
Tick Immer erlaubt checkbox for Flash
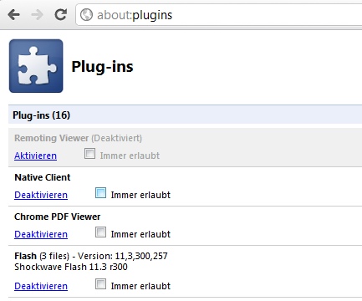tap(100, 284)
